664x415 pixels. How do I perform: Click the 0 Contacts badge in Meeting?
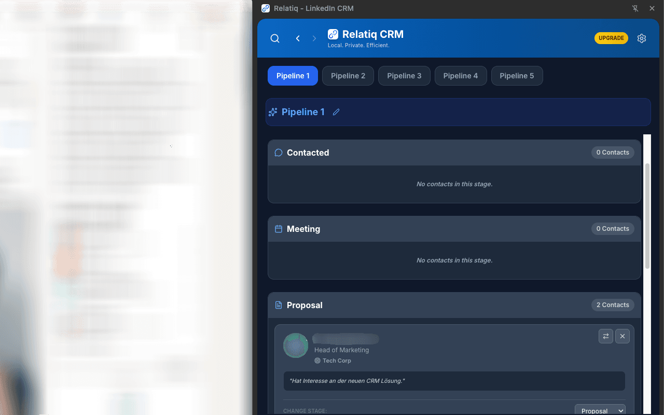click(613, 229)
